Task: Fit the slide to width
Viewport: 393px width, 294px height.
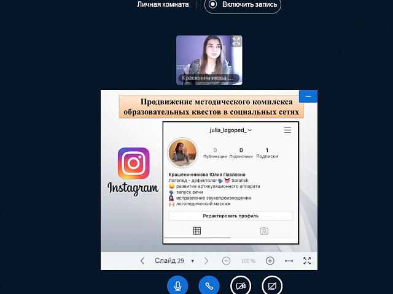Action: tap(289, 261)
